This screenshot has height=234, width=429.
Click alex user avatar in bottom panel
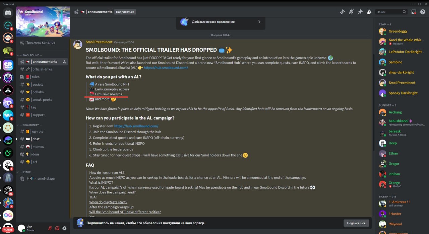[x=21, y=228]
